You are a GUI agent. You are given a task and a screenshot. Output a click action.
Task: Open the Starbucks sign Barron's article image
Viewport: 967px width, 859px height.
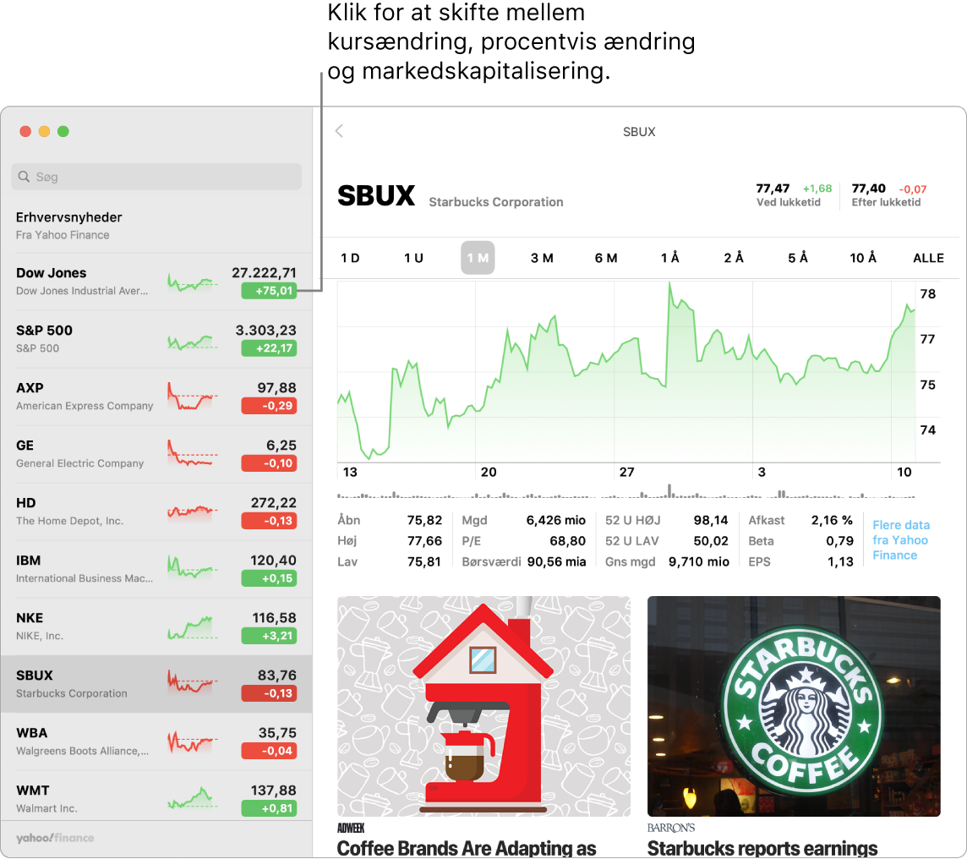click(794, 706)
